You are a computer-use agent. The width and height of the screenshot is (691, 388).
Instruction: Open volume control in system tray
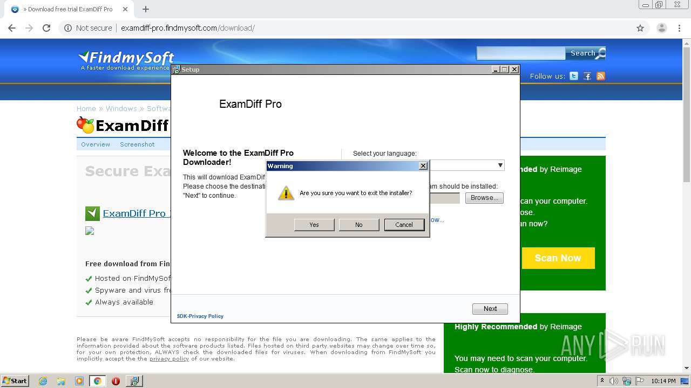point(614,381)
